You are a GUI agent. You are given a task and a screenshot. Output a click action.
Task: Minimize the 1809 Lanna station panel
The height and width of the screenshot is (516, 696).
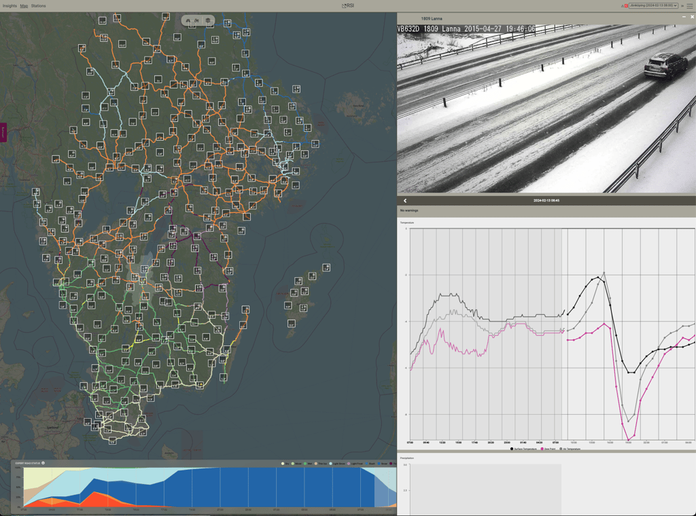pos(684,17)
